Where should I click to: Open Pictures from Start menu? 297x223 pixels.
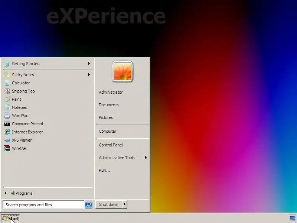(x=106, y=117)
